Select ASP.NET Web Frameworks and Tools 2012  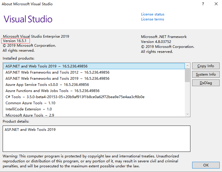pos(94,72)
